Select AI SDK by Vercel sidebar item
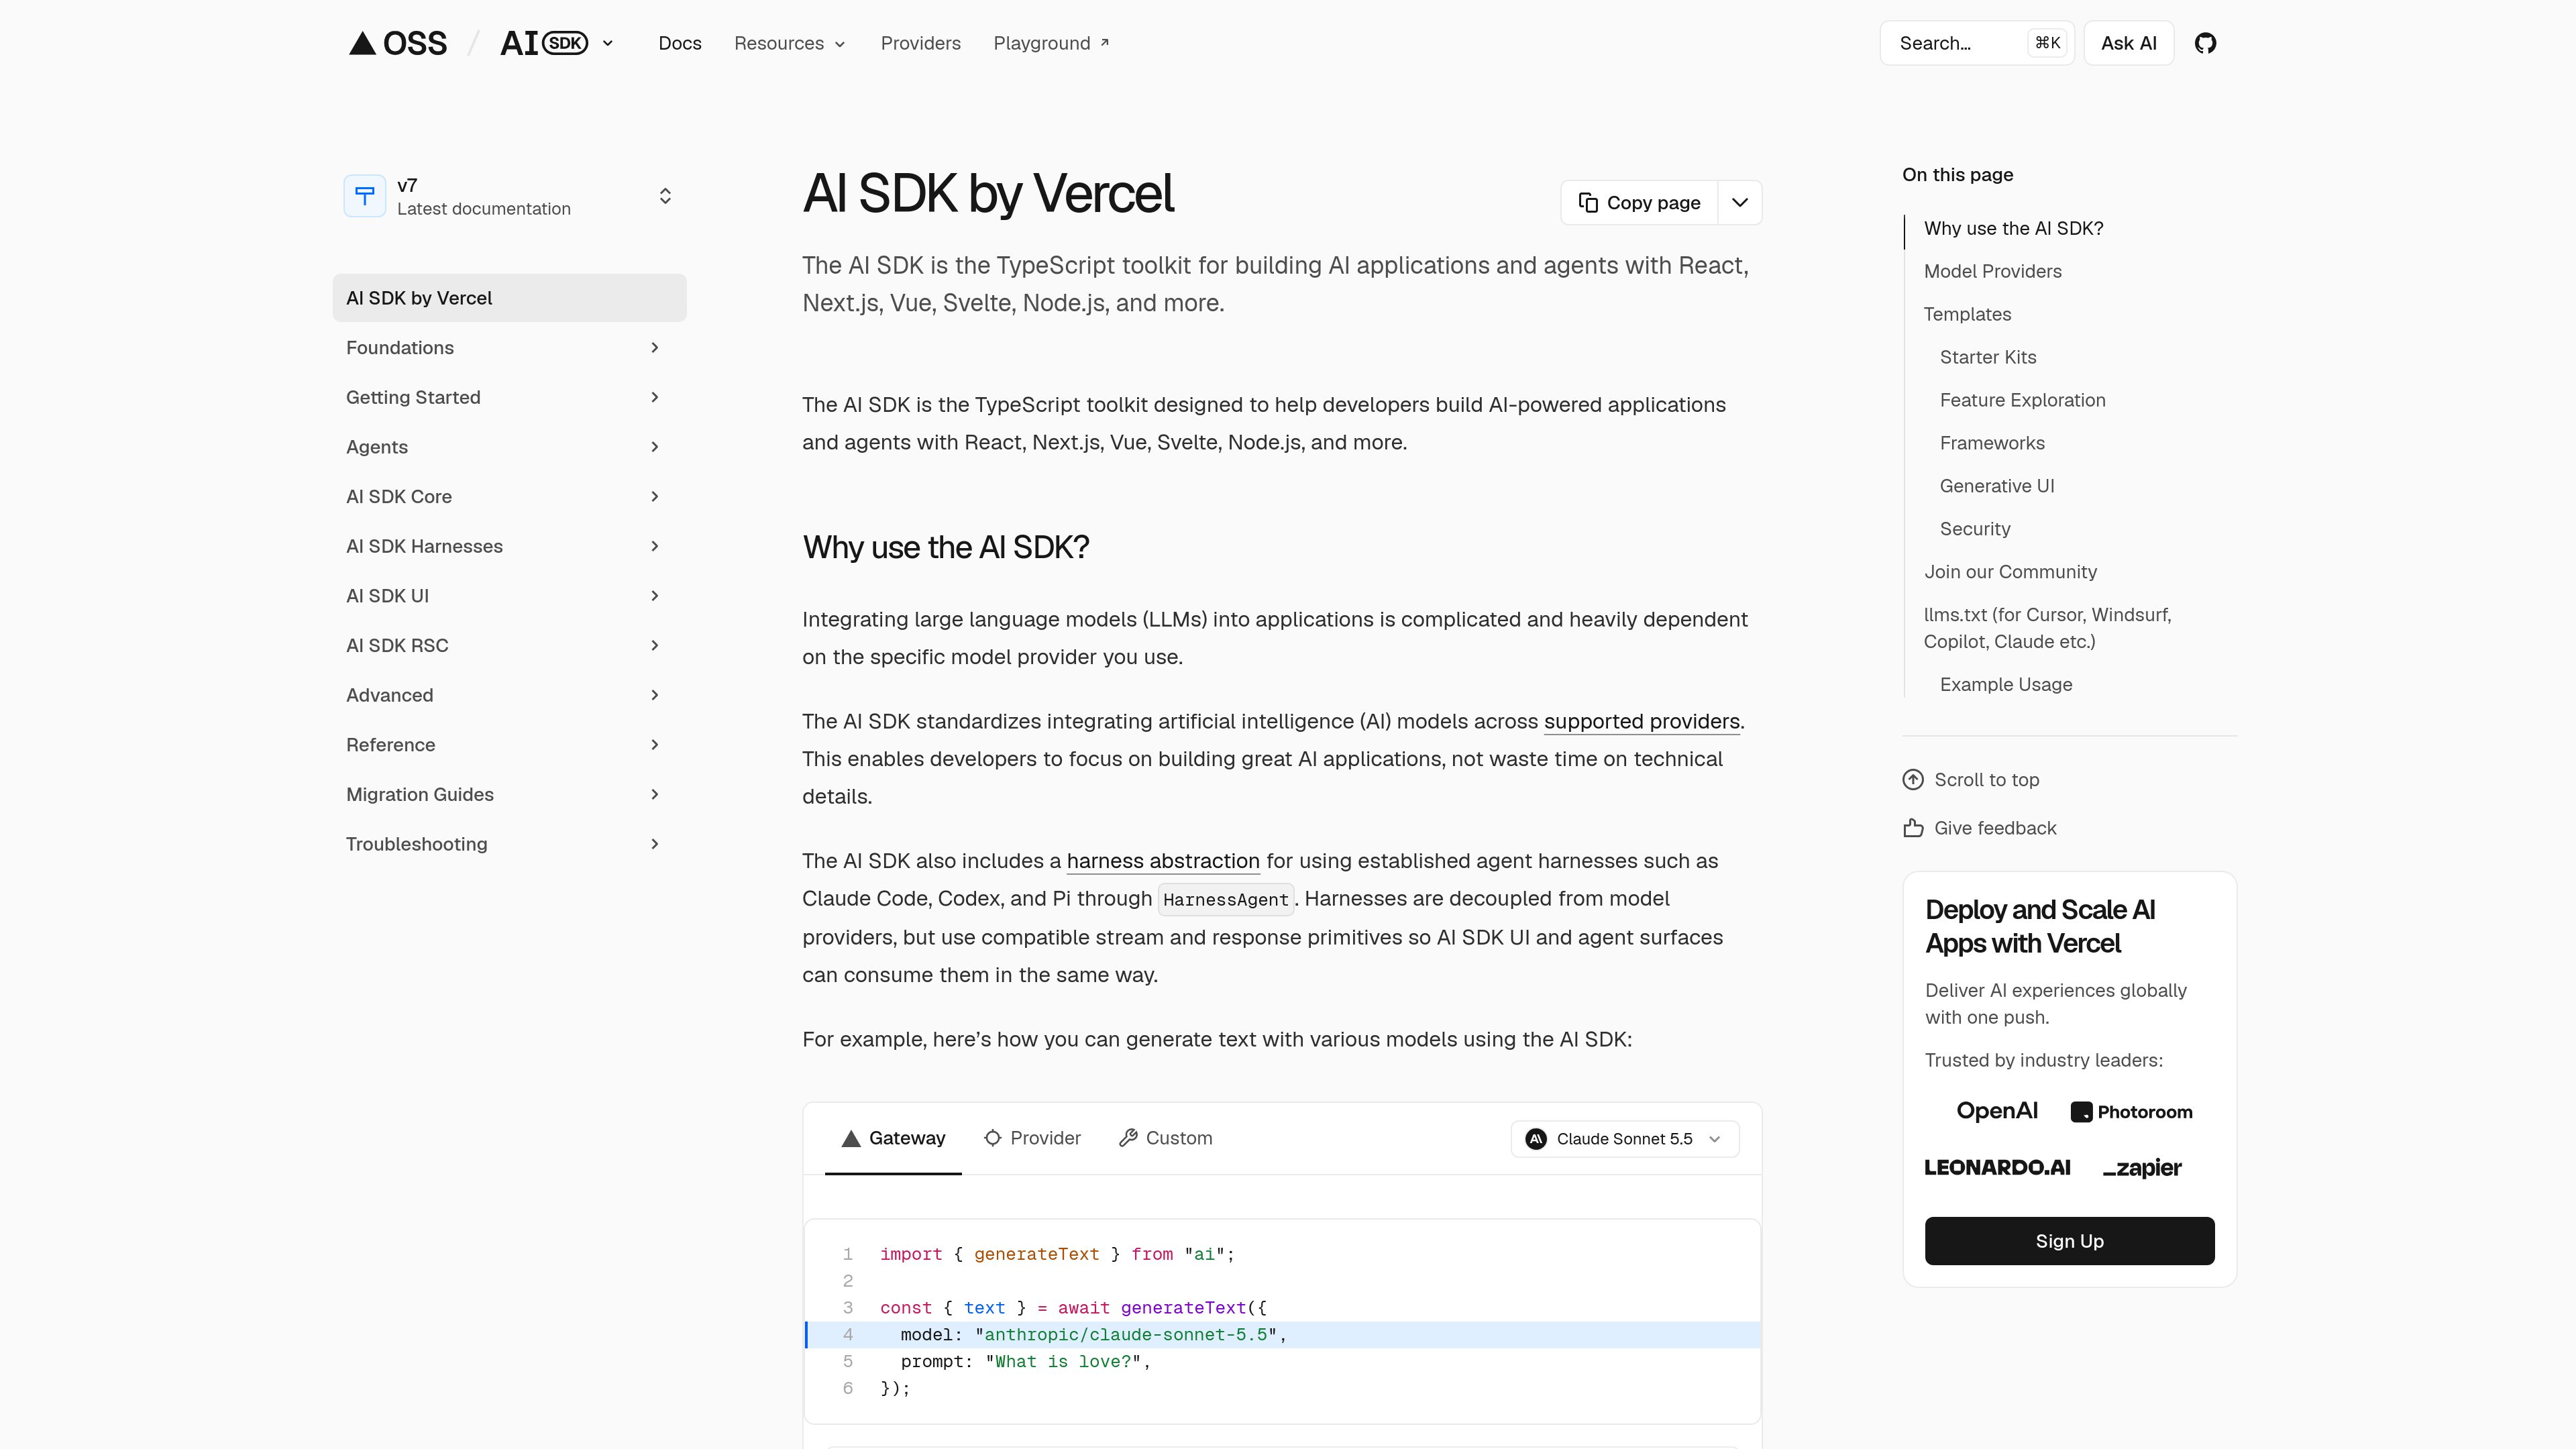2576x1449 pixels. [509, 298]
